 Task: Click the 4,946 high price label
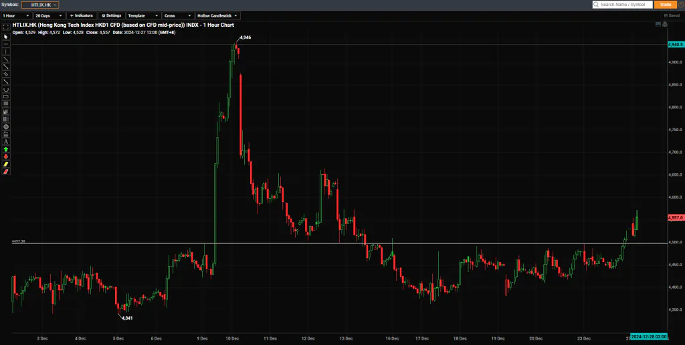pos(246,37)
